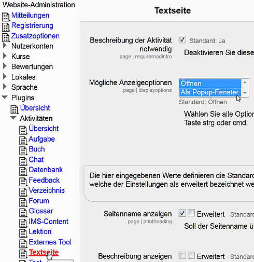Screen dimensions: 254x262
Task: Open Externes Tool settings link
Action: tap(50, 242)
